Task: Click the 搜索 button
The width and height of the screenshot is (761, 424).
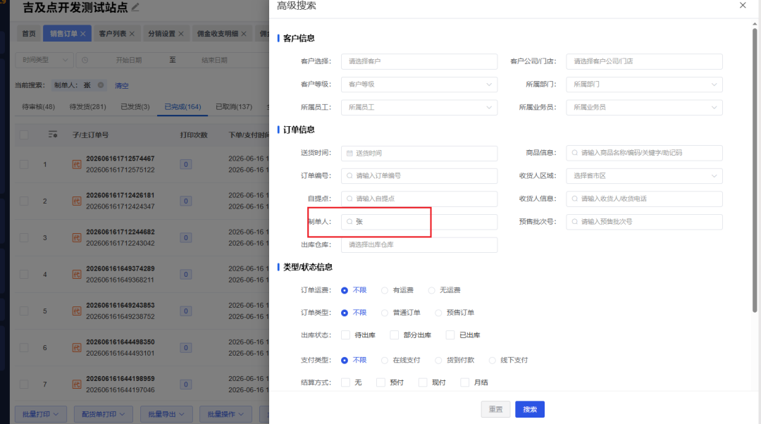Action: pos(530,409)
